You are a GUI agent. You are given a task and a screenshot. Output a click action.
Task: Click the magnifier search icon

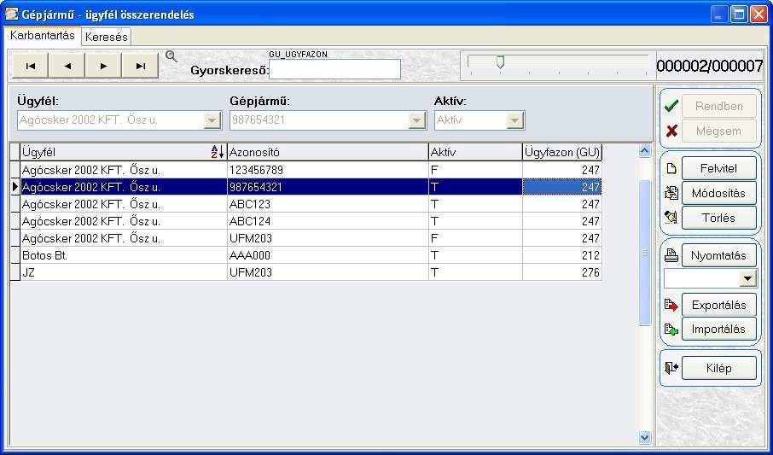click(x=171, y=56)
